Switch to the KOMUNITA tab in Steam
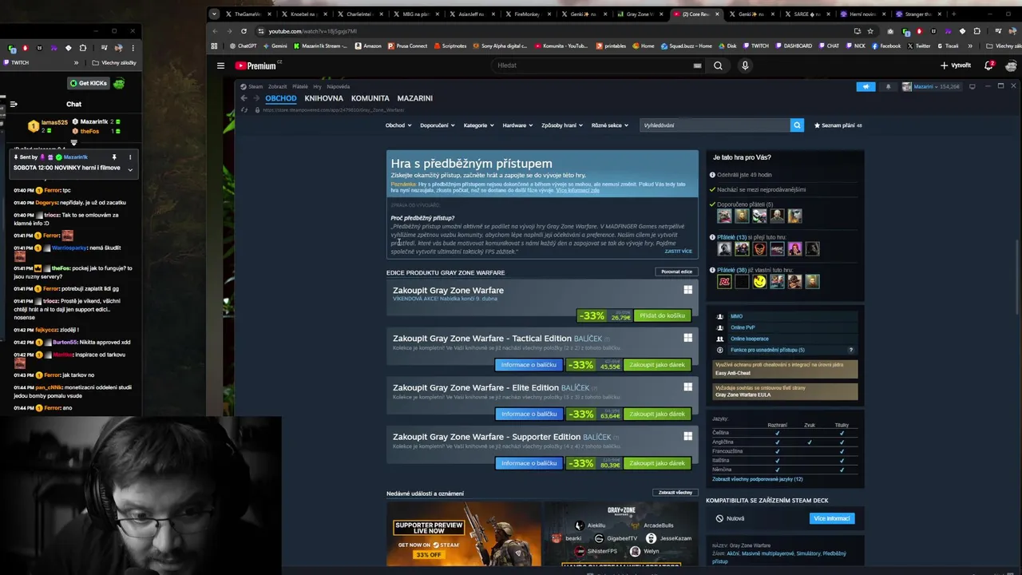 370,98
